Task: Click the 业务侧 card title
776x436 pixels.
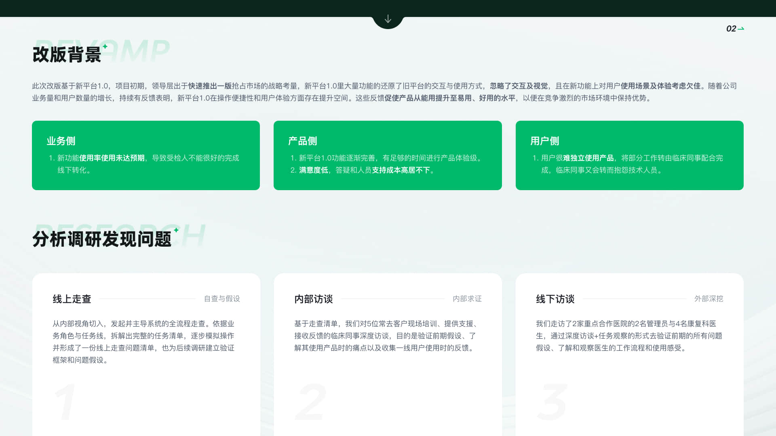Action: tap(61, 141)
